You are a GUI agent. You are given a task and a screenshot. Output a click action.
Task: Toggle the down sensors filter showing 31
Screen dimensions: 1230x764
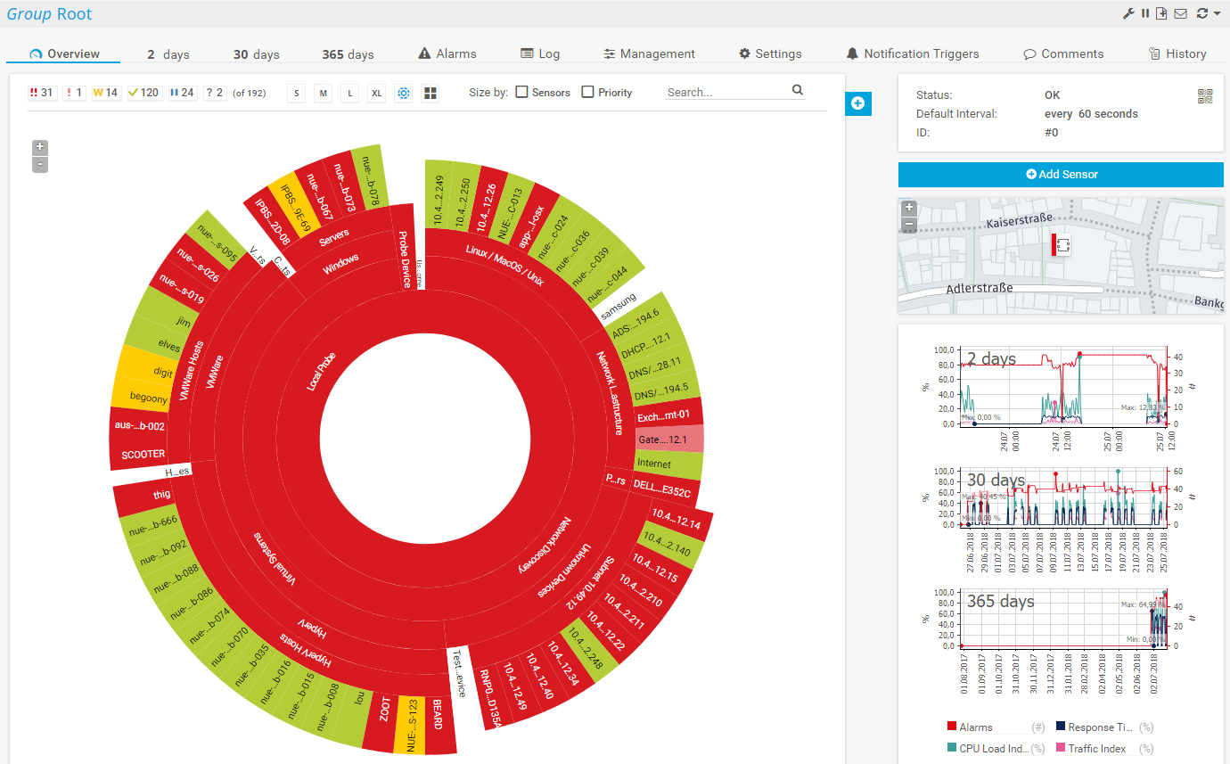pos(42,93)
